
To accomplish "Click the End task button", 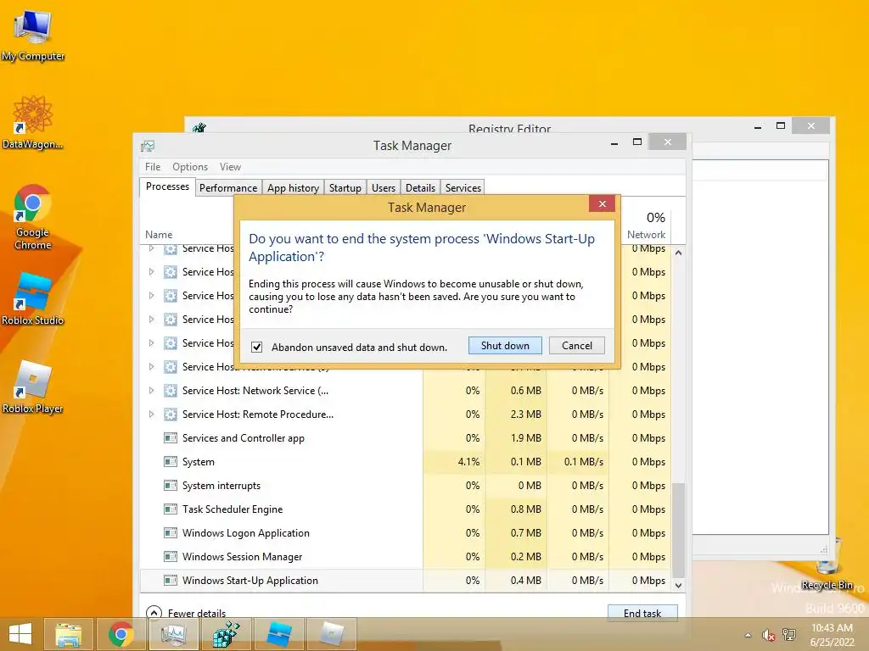I will (642, 613).
